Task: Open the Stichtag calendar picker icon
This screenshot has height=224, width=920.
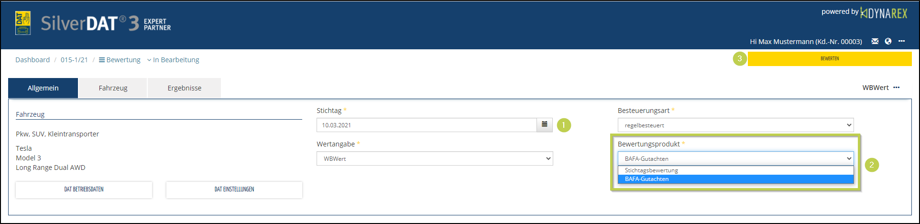Action: tap(545, 125)
